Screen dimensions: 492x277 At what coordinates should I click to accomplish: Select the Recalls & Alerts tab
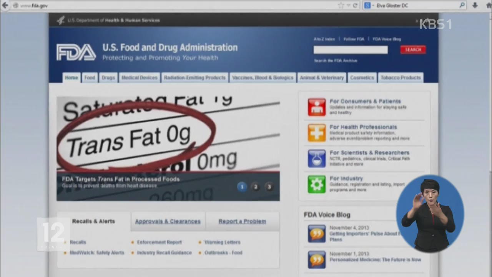pos(94,221)
